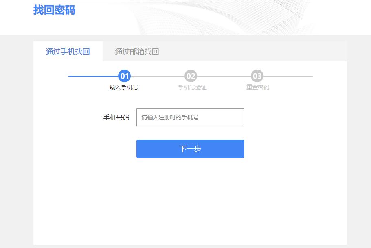Viewport: 371px width, 248px height.
Task: Click the step 02 verification circle icon
Action: [191, 76]
